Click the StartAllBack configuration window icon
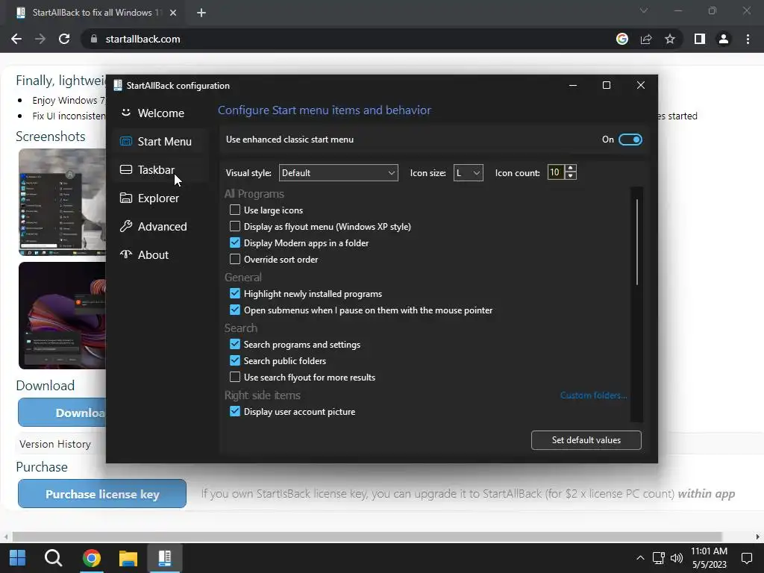Viewport: 764px width, 573px height. coord(117,85)
